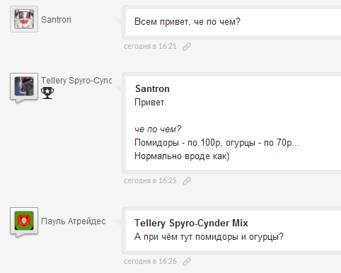This screenshot has width=341, height=273.
Task: Click the text А при чём тут помидоры
Action: pos(209,237)
